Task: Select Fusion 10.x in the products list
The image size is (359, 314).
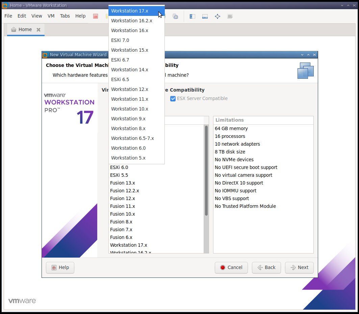Action: tap(156, 214)
